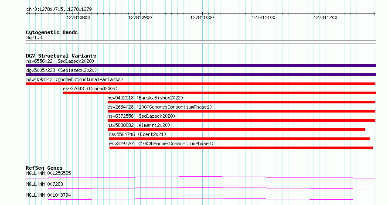The width and height of the screenshot is (388, 205).
Task: Click ruler position 127810800
Action: [x=78, y=17]
